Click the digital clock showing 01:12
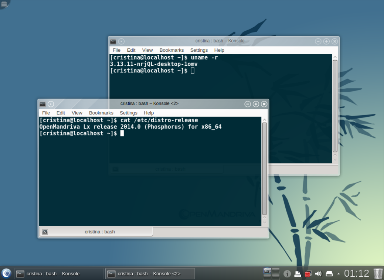 [x=357, y=273]
